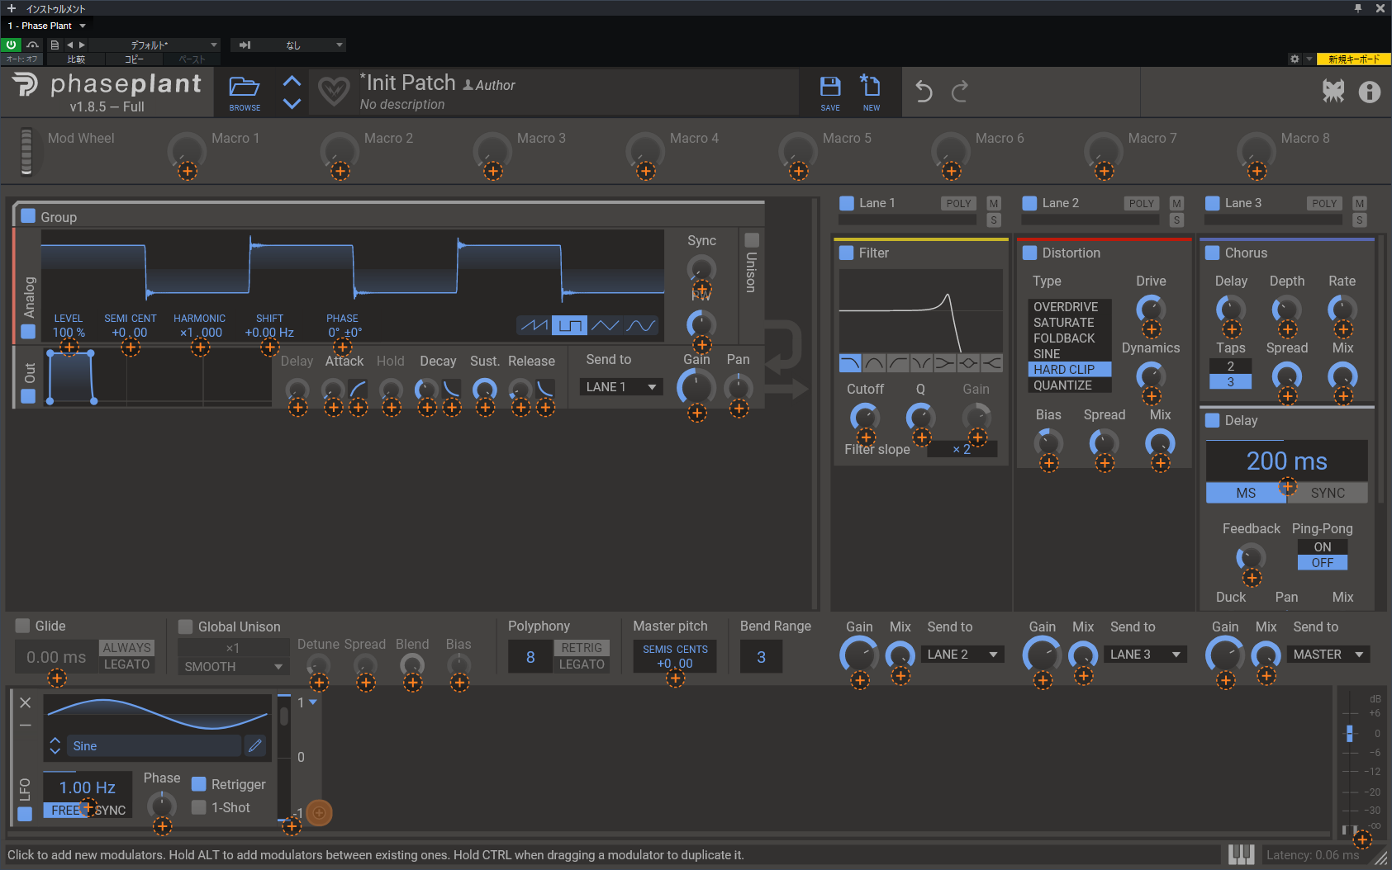1392x870 pixels.
Task: Toggle POLY mode on Lane 3
Action: click(1324, 203)
